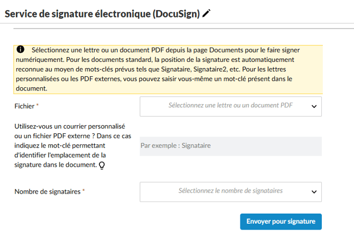Click the 'Service de signature électronique' heading
The width and height of the screenshot is (354, 238).
pos(78,14)
